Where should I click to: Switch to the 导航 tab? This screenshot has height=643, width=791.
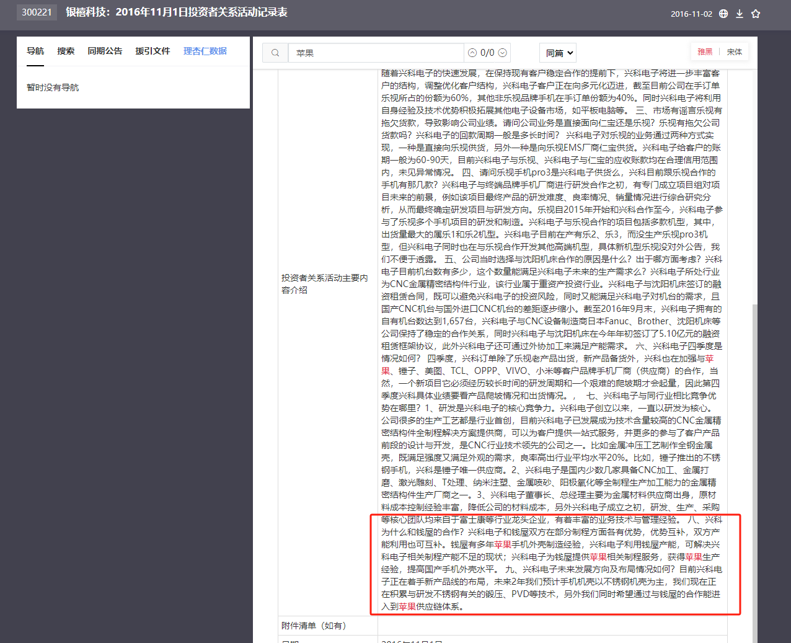coord(35,51)
